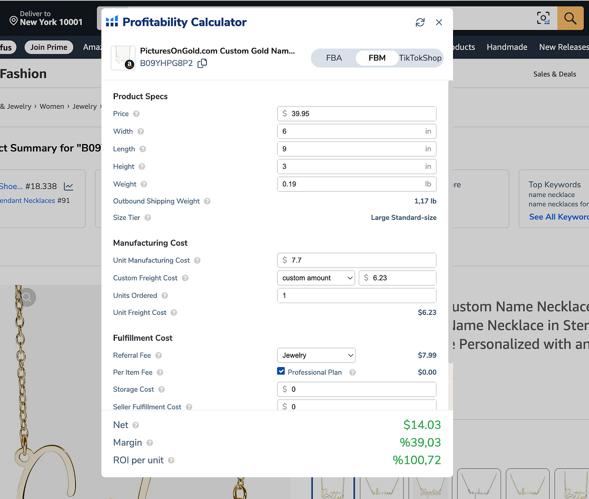Click the delivery location pin icon
Screen dimensions: 589x499
(x=13, y=21)
